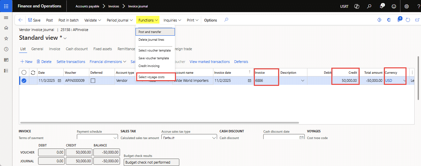The image size is (421, 166).
Task: Click the Home icon in left sidebar
Action: [6, 28]
